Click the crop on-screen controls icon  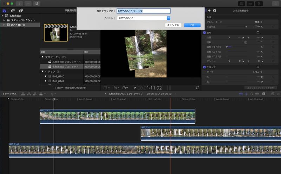tap(258, 67)
